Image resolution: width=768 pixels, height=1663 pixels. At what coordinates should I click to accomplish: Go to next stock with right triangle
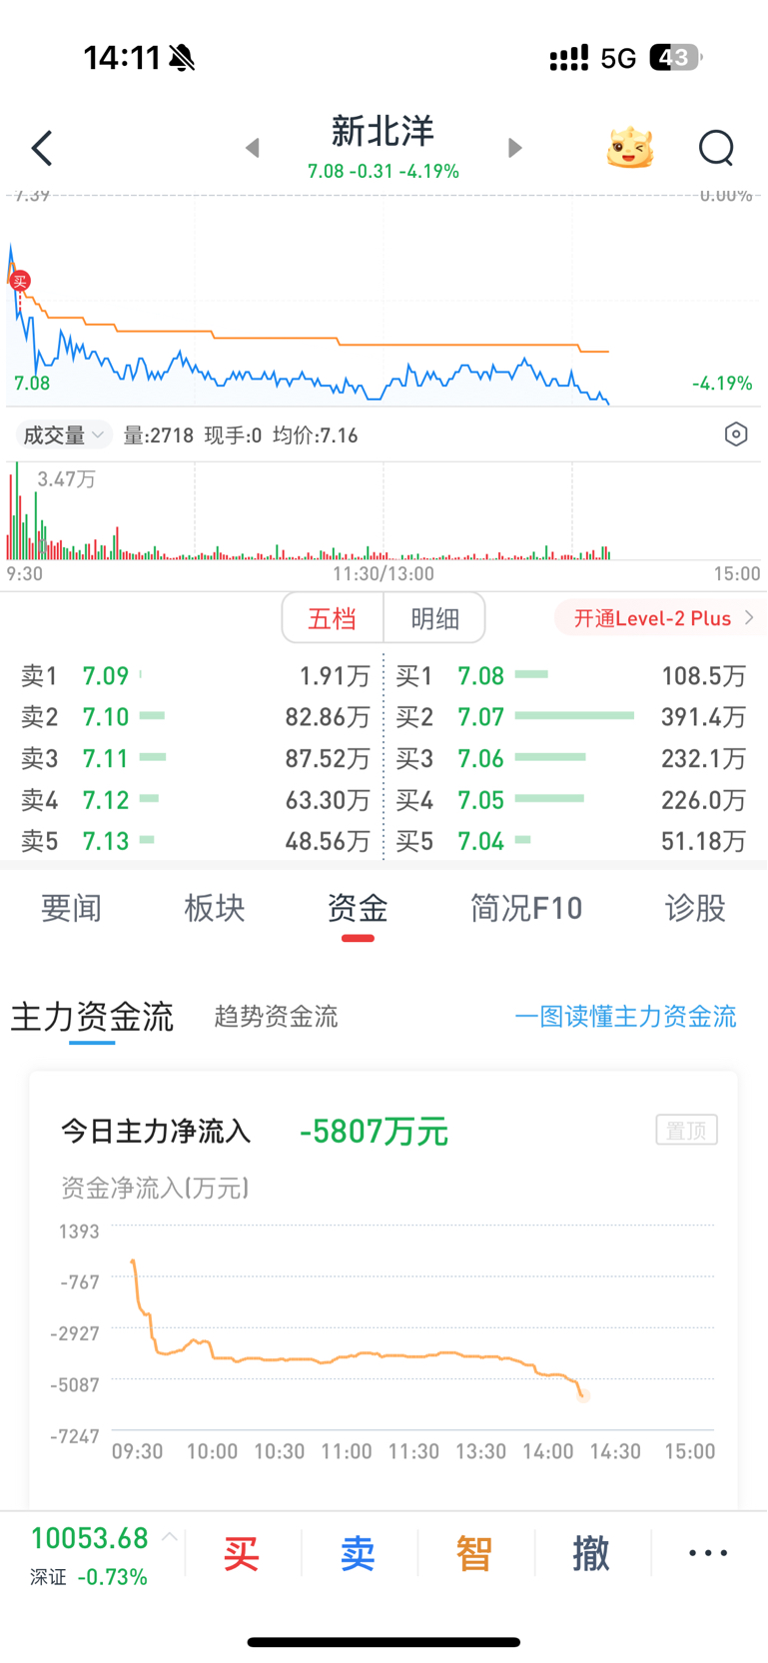[x=514, y=148]
